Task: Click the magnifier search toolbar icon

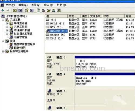Action: pos(54,10)
